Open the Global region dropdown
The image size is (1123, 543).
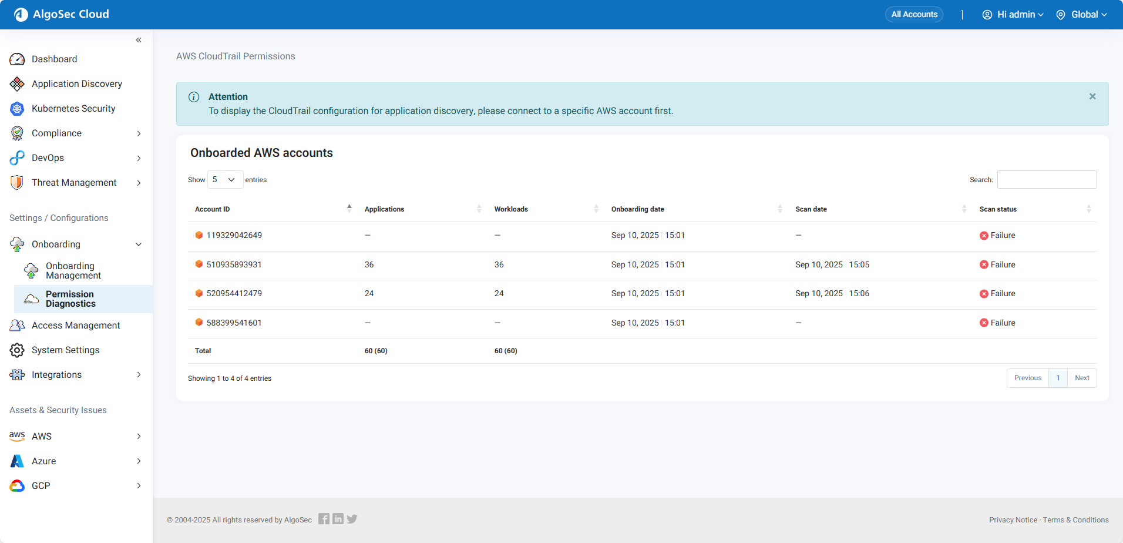pos(1081,15)
